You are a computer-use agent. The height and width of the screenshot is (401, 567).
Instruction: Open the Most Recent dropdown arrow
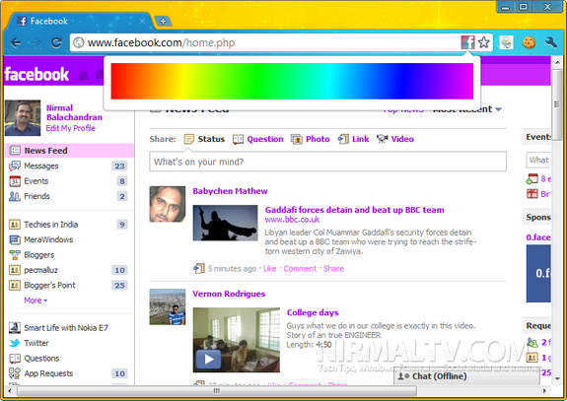[499, 109]
